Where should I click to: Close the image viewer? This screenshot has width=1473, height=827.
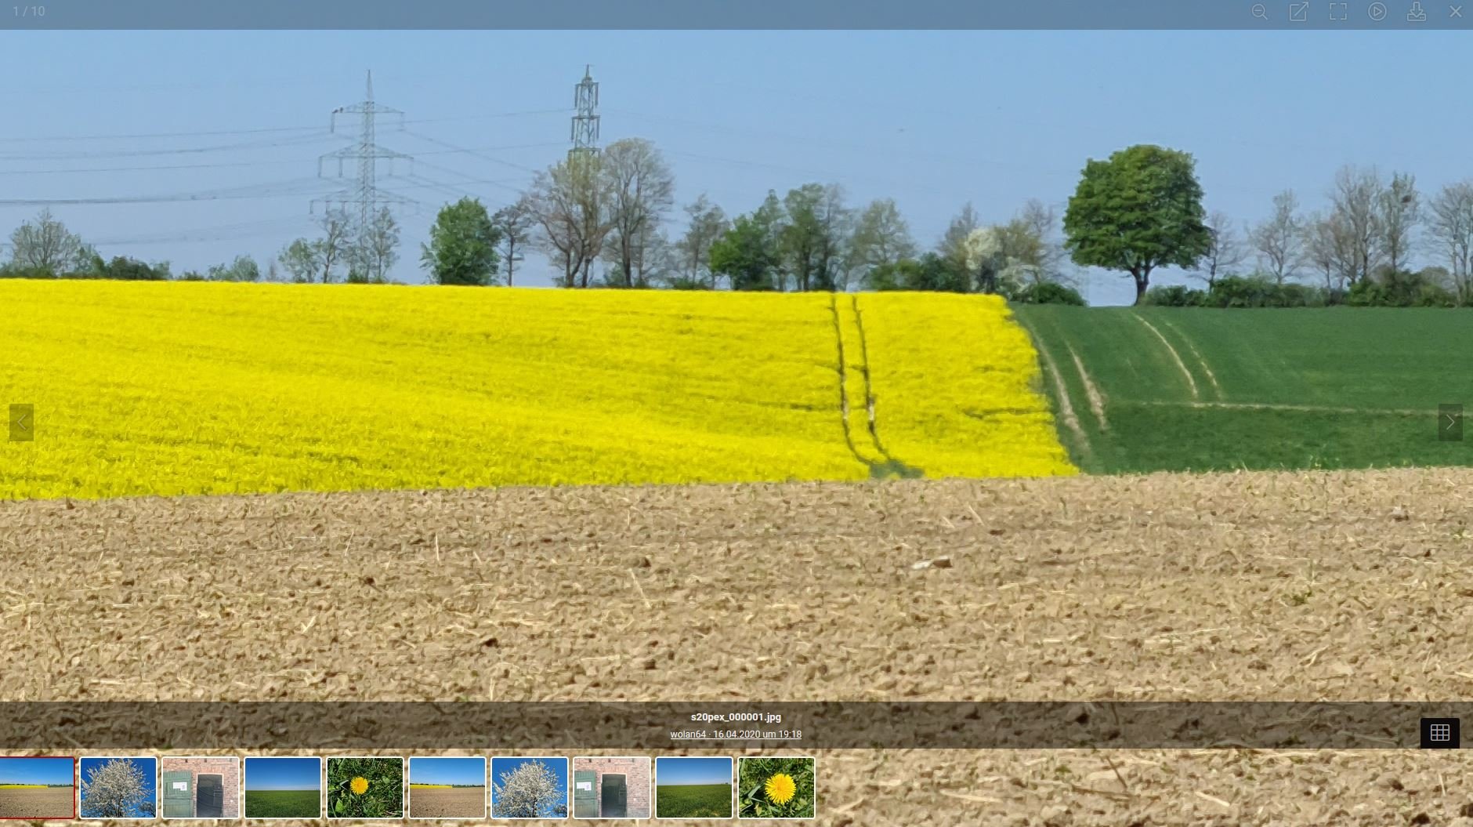pyautogui.click(x=1455, y=12)
